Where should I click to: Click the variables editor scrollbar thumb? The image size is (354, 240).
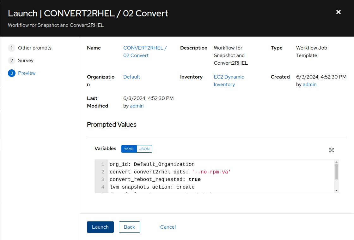pos(336,172)
